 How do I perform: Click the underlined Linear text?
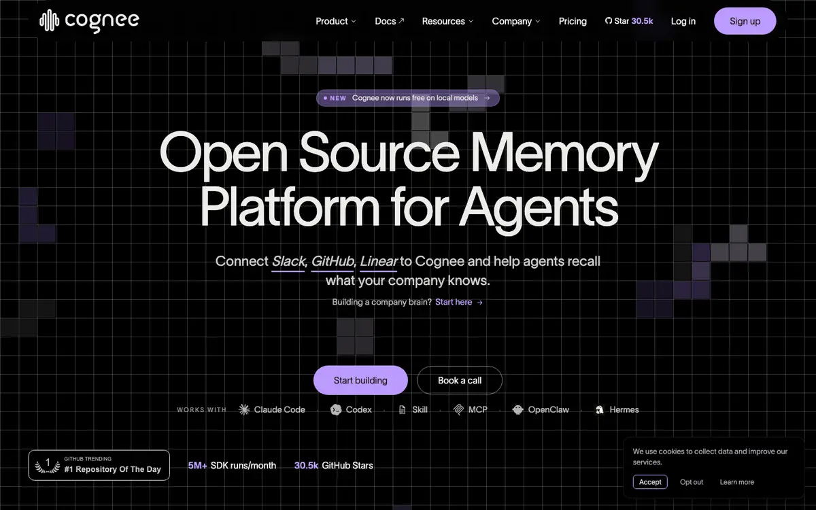[379, 261]
